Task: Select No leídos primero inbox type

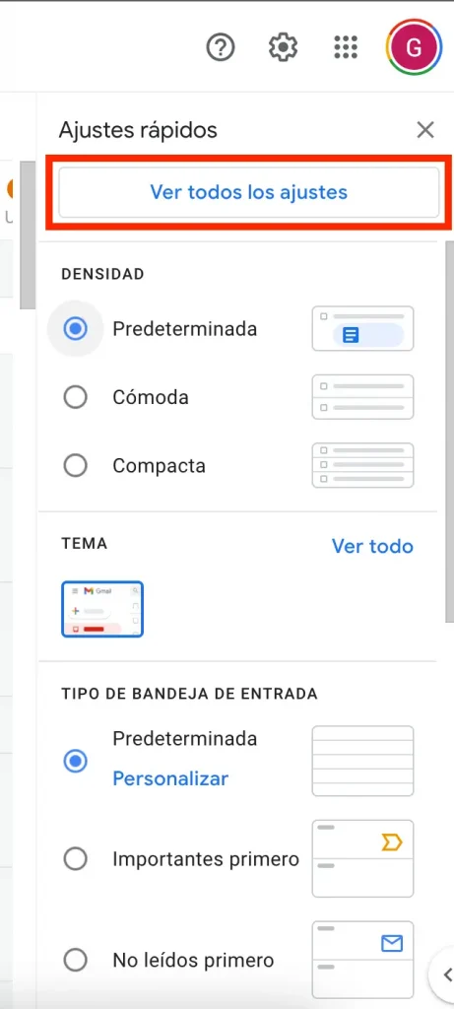Action: [75, 961]
